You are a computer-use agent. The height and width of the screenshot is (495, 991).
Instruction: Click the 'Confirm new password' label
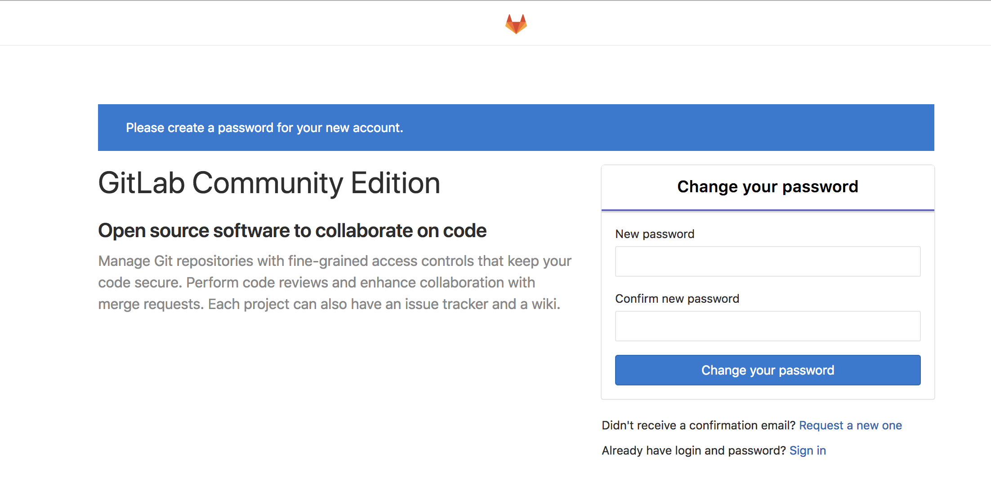pyautogui.click(x=677, y=299)
